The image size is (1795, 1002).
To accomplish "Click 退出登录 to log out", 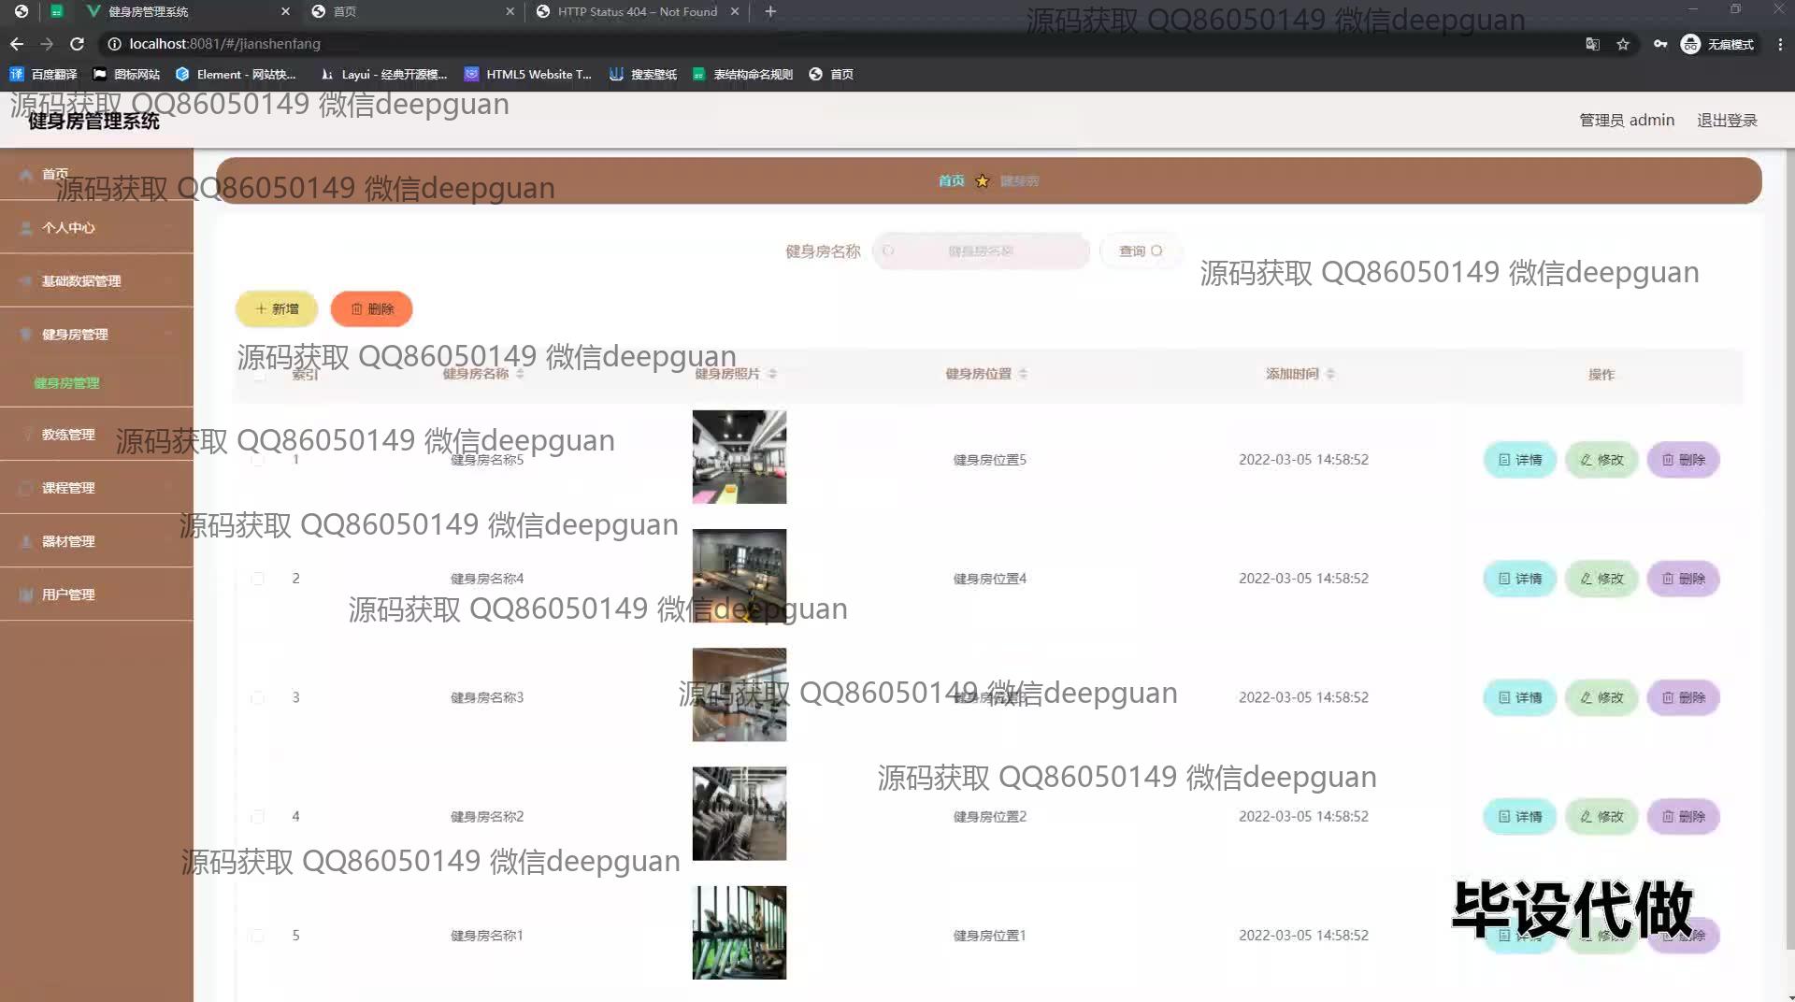I will click(x=1727, y=120).
